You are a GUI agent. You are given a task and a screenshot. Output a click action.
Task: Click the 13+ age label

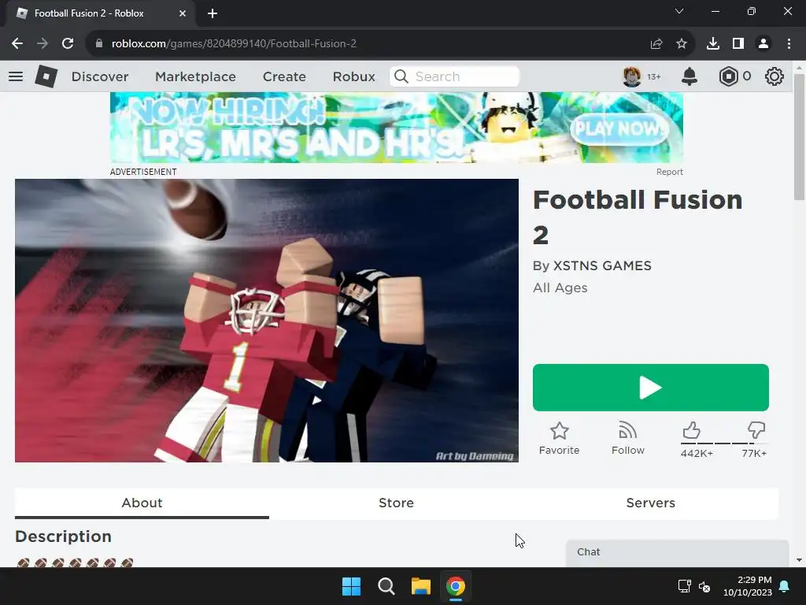pos(654,76)
